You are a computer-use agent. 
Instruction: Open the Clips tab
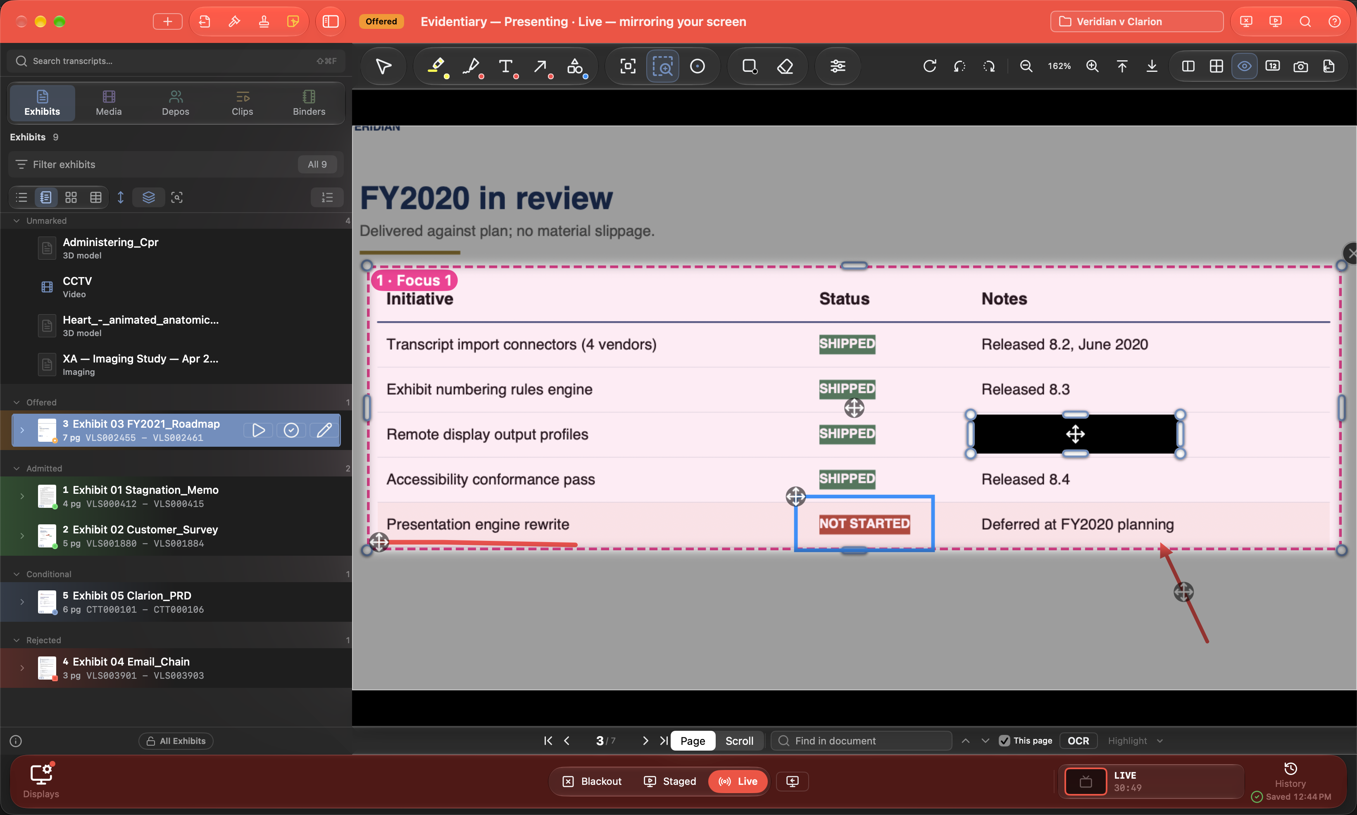click(243, 103)
